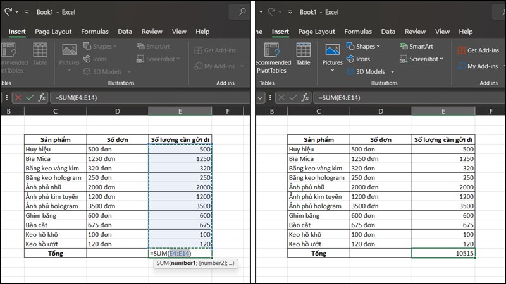Click Get Add-ins in left window
The width and height of the screenshot is (506, 284).
215,50
